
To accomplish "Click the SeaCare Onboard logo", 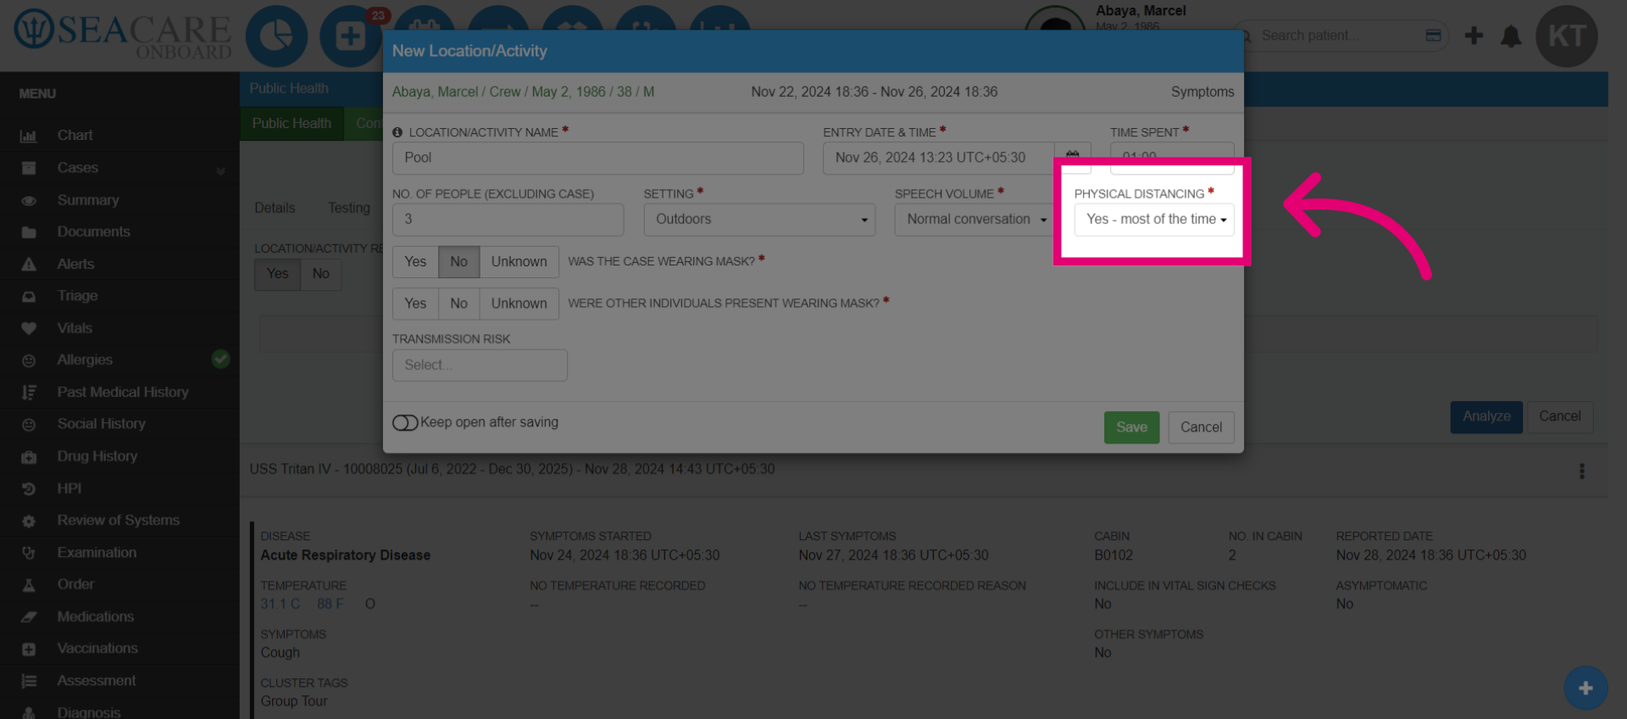I will click(123, 36).
